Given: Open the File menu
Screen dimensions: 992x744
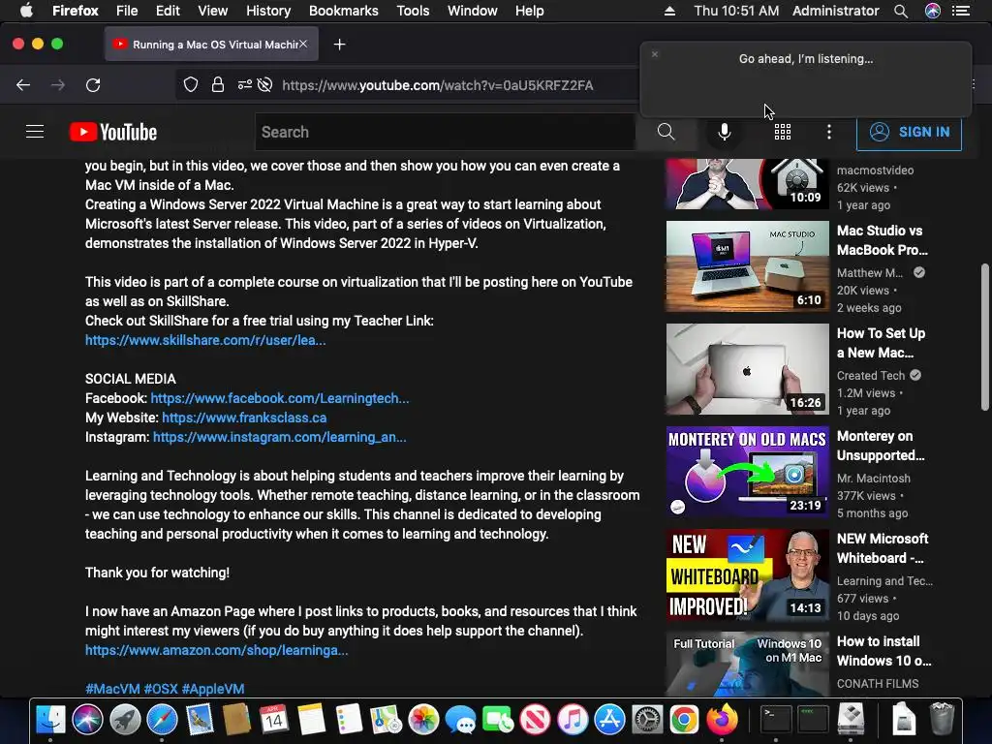Looking at the screenshot, I should tap(127, 11).
